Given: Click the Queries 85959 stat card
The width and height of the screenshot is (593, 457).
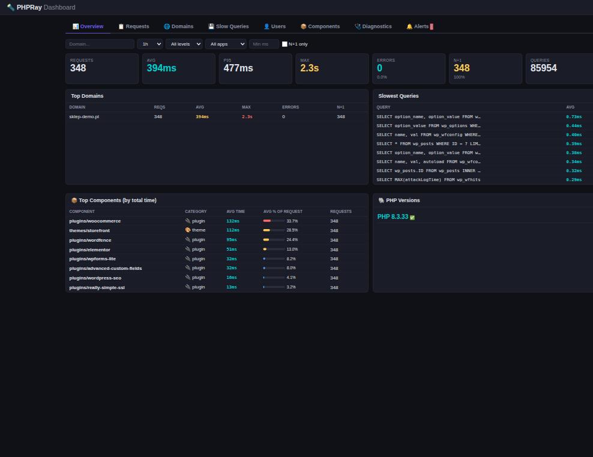Looking at the screenshot, I should [x=560, y=69].
